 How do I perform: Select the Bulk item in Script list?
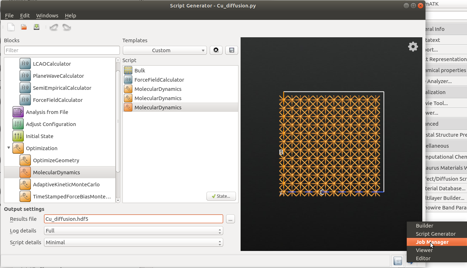(x=180, y=71)
